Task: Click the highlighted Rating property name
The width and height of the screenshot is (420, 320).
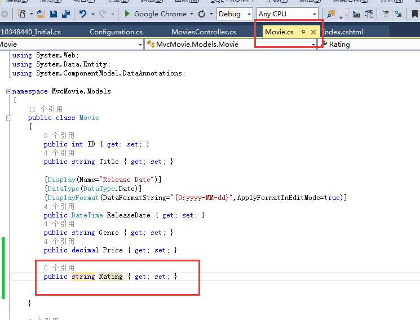Action: point(110,277)
